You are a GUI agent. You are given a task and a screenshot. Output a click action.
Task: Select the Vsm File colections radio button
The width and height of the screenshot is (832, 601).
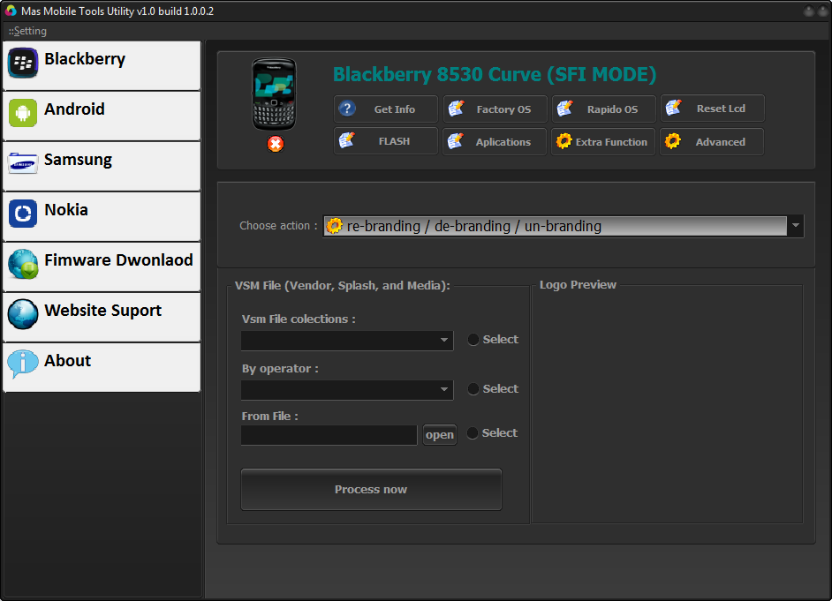[473, 339]
